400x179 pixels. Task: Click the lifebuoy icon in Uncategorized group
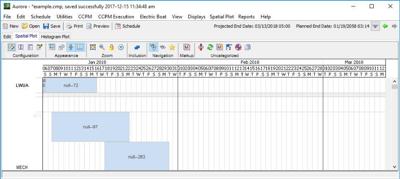point(238,47)
